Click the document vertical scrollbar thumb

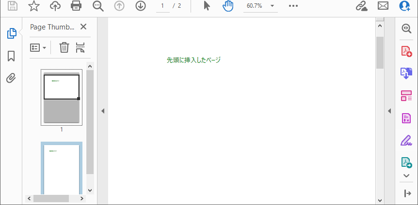[380, 52]
